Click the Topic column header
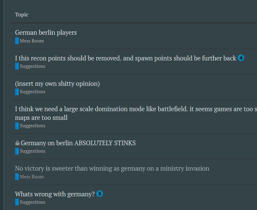 point(22,15)
